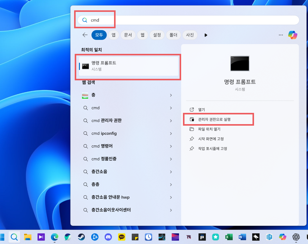This screenshot has height=244, width=308.
Task: Open the Clock app from taskbar
Action: (149, 237)
